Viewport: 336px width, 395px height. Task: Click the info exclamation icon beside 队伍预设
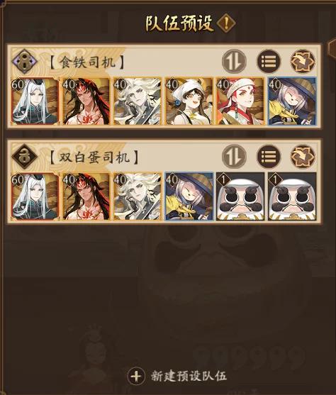[226, 23]
